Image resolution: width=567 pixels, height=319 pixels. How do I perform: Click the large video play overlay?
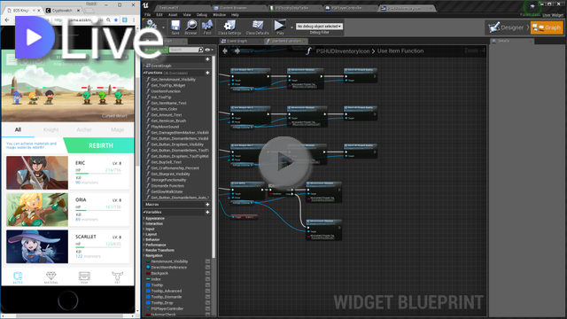coord(284,161)
